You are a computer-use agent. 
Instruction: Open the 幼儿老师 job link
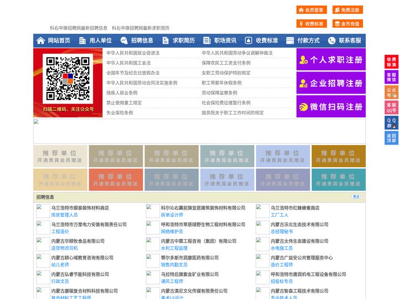point(60,265)
